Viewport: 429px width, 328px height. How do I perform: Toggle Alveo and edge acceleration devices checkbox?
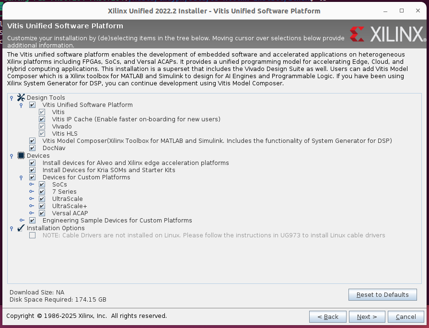pos(32,163)
